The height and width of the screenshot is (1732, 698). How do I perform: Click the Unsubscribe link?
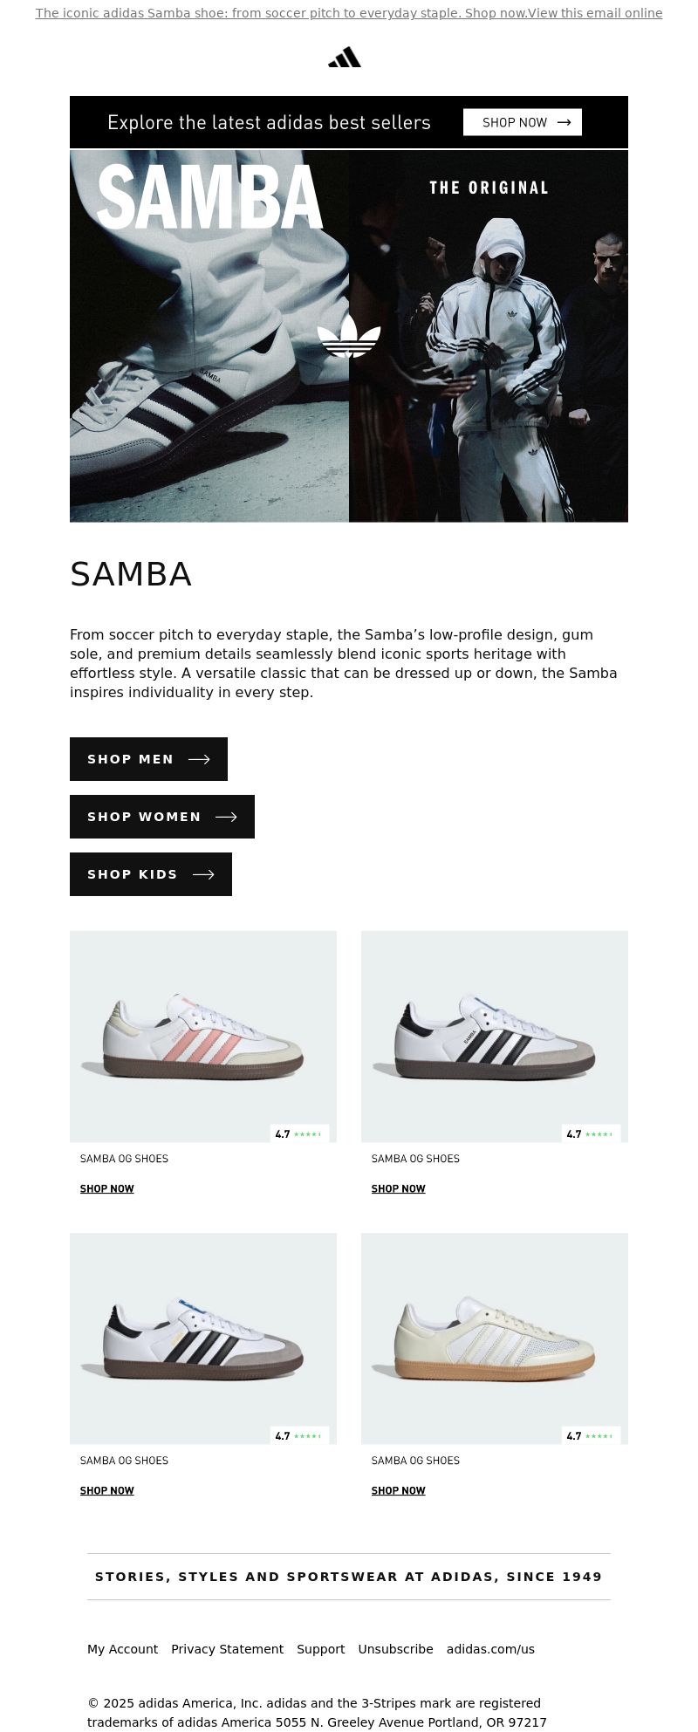(x=395, y=1649)
